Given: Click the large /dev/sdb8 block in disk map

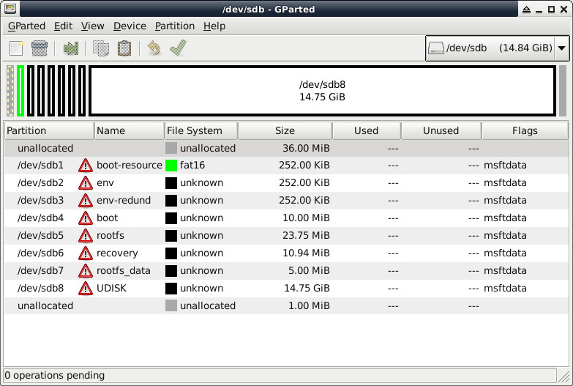Looking at the screenshot, I should pyautogui.click(x=322, y=91).
